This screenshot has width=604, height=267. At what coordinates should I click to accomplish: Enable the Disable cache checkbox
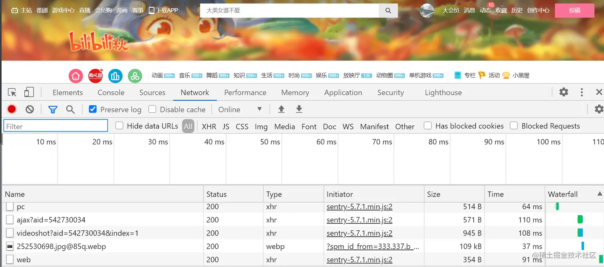(152, 109)
